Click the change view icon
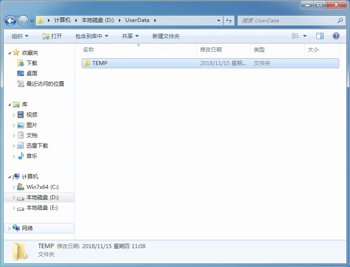Viewport: 350px width, 267px height. click(x=295, y=36)
